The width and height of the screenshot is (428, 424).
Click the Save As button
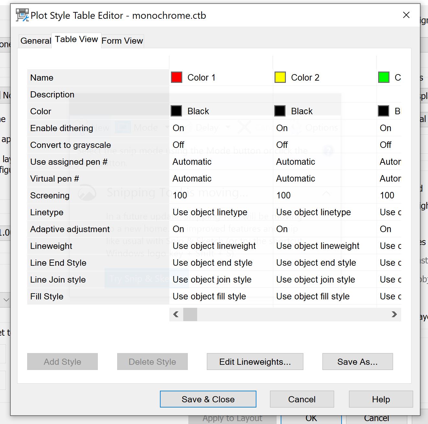357,362
